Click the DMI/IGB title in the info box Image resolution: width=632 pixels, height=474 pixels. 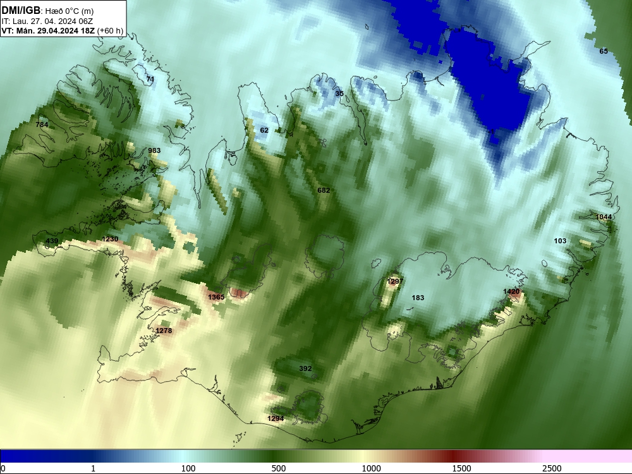coord(21,11)
